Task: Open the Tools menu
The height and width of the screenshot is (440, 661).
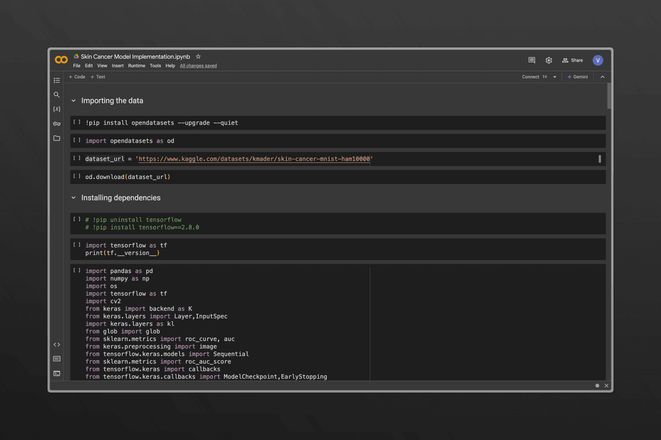Action: click(x=155, y=65)
